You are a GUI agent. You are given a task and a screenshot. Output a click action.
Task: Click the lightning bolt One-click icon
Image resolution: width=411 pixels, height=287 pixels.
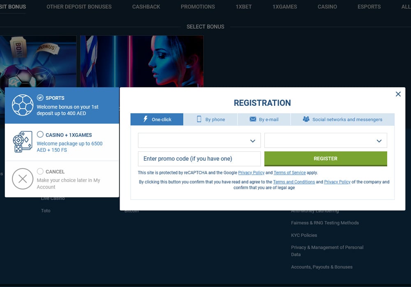point(145,119)
